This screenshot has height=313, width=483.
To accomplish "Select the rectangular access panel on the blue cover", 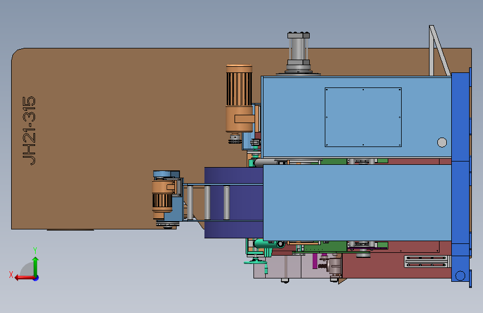I will (363, 117).
